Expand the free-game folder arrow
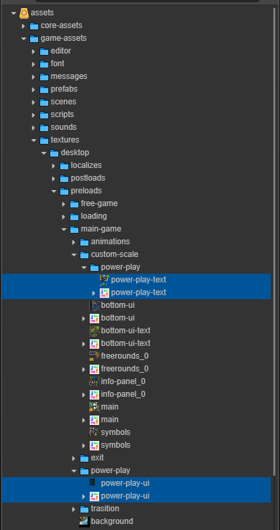 pos(64,204)
